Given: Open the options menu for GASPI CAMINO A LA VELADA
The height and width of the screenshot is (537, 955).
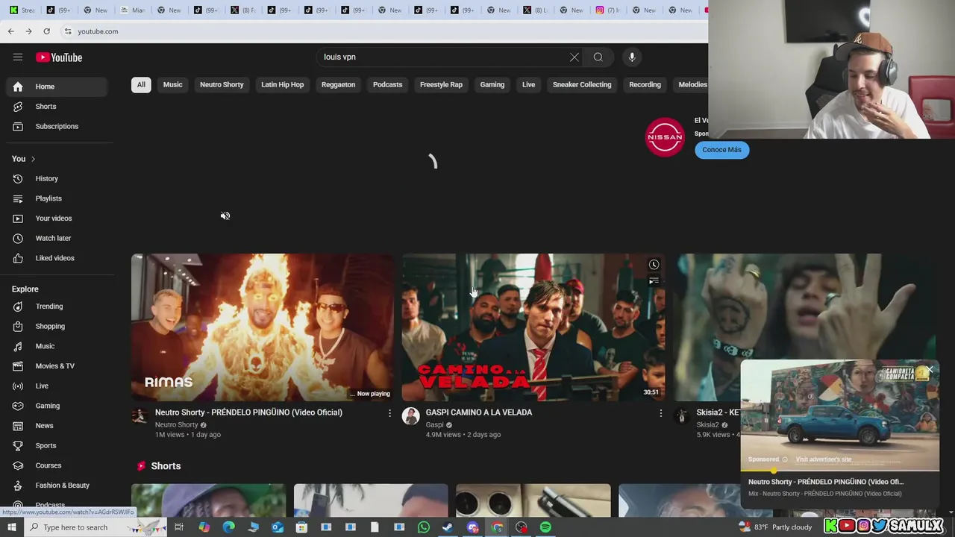Looking at the screenshot, I should [660, 413].
